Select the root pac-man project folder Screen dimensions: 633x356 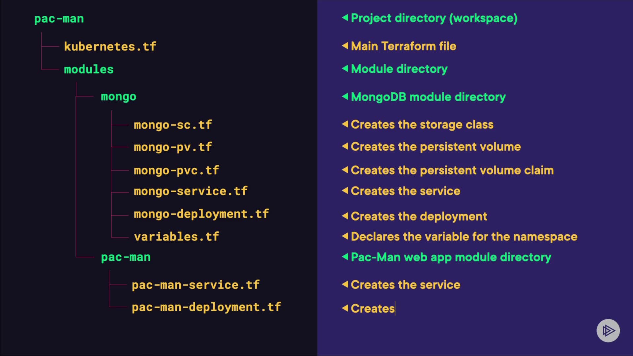59,19
